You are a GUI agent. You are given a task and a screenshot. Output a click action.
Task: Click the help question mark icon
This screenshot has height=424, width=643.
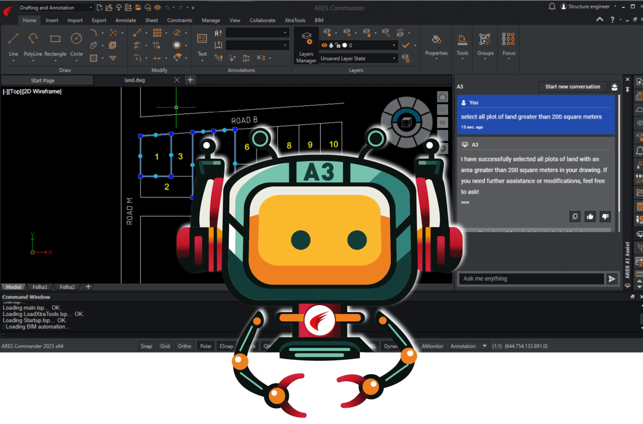612,20
